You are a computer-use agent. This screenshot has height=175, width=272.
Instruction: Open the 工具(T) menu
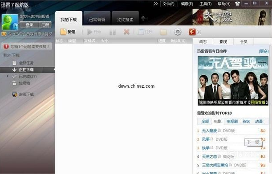point(206,4)
